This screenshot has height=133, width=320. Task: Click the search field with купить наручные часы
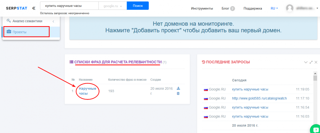pyautogui.click(x=69, y=6)
